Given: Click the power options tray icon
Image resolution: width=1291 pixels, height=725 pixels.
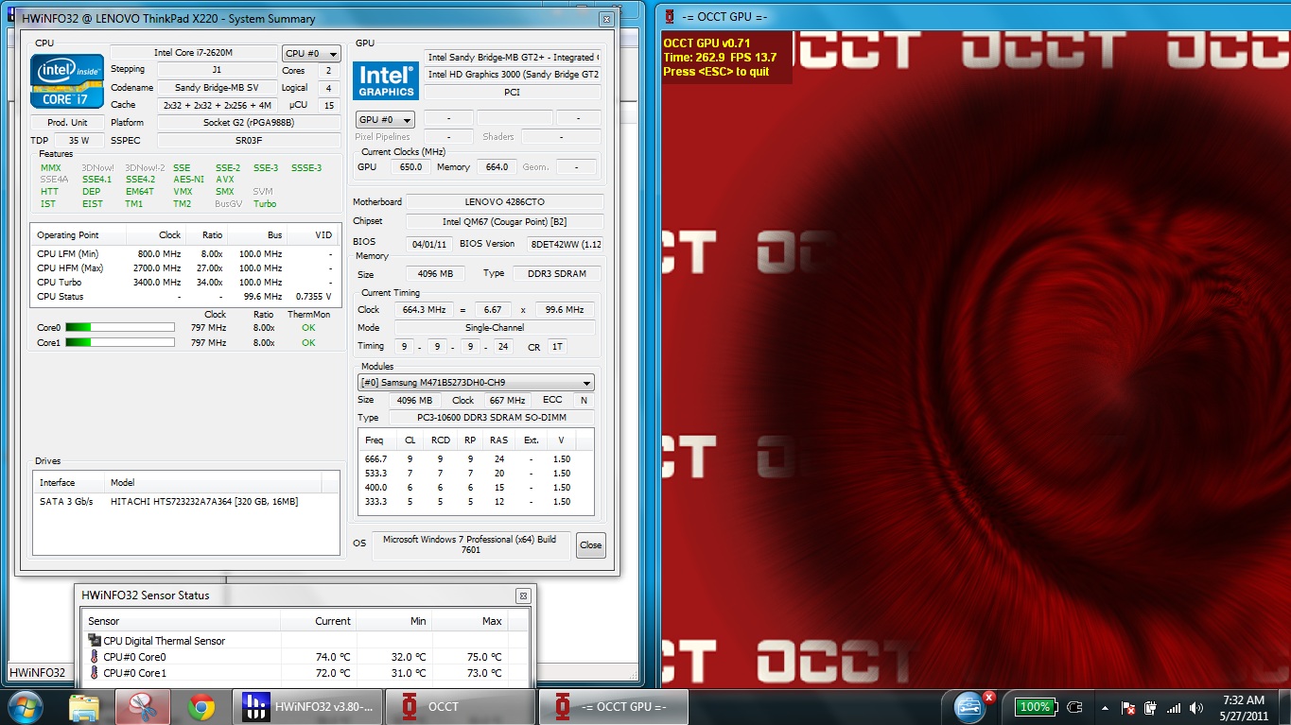Looking at the screenshot, I should click(x=1150, y=708).
